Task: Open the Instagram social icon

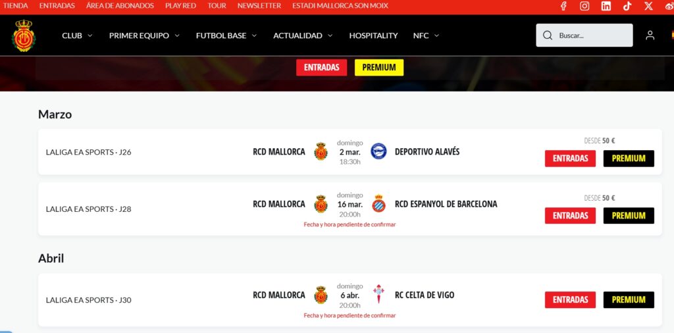Action: 584,6
